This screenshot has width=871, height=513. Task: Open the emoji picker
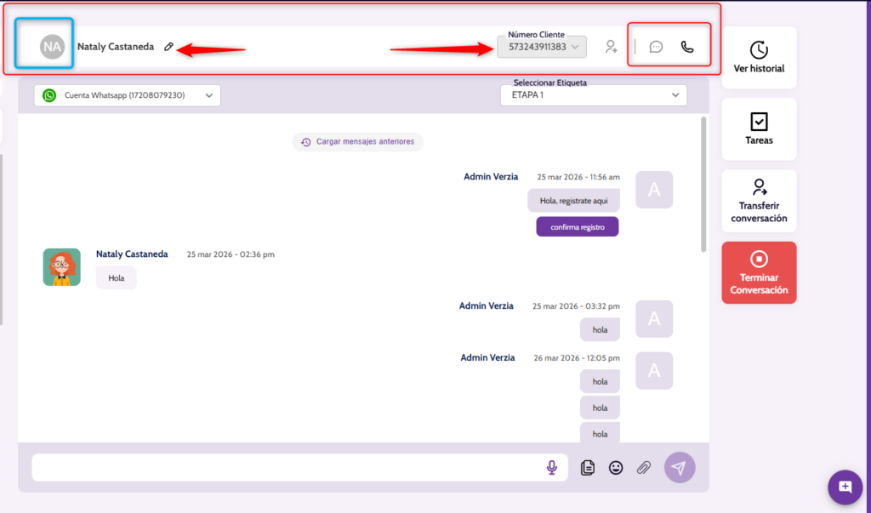click(616, 467)
